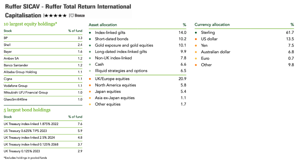Click the Sterling currency legend dot
297x162 pixels.
[196, 33]
